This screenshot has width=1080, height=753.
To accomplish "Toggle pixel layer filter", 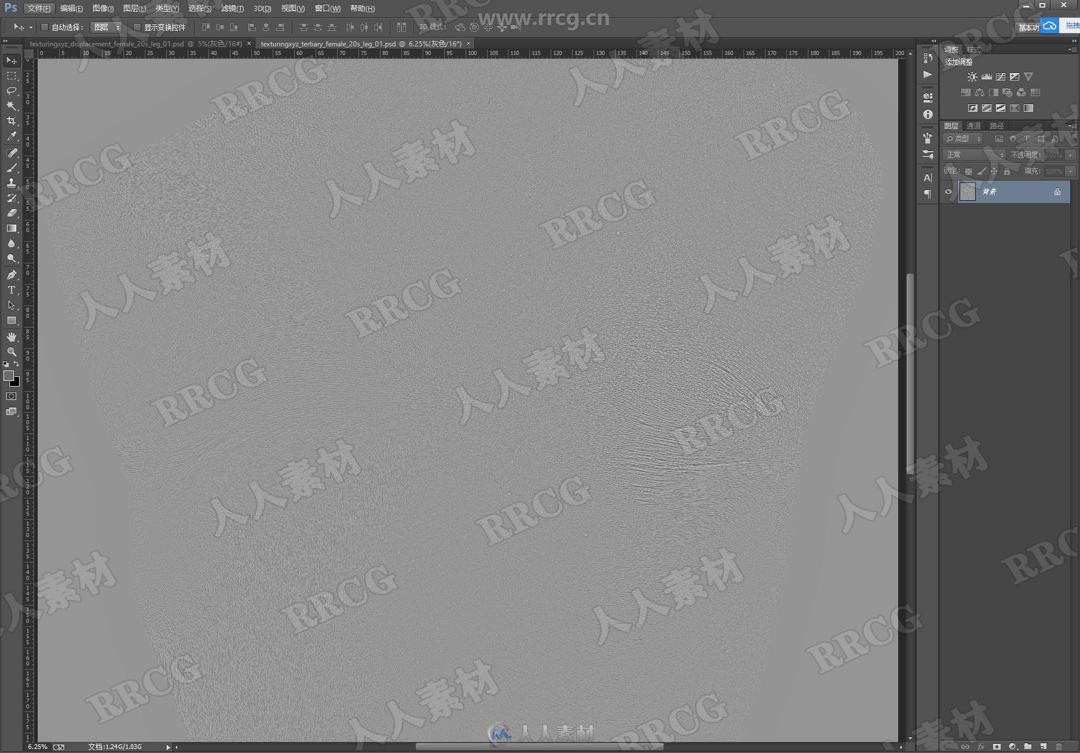I will [999, 139].
